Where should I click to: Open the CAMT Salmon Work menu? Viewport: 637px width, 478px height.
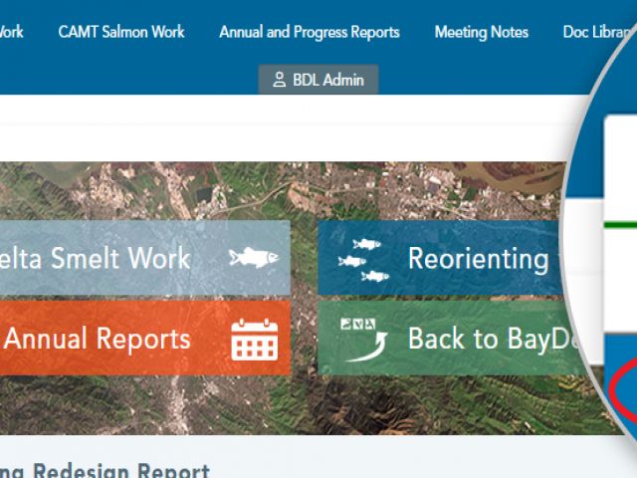[x=121, y=32]
